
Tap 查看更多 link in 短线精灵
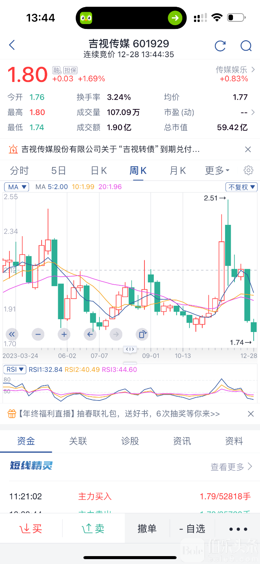pyautogui.click(x=231, y=467)
